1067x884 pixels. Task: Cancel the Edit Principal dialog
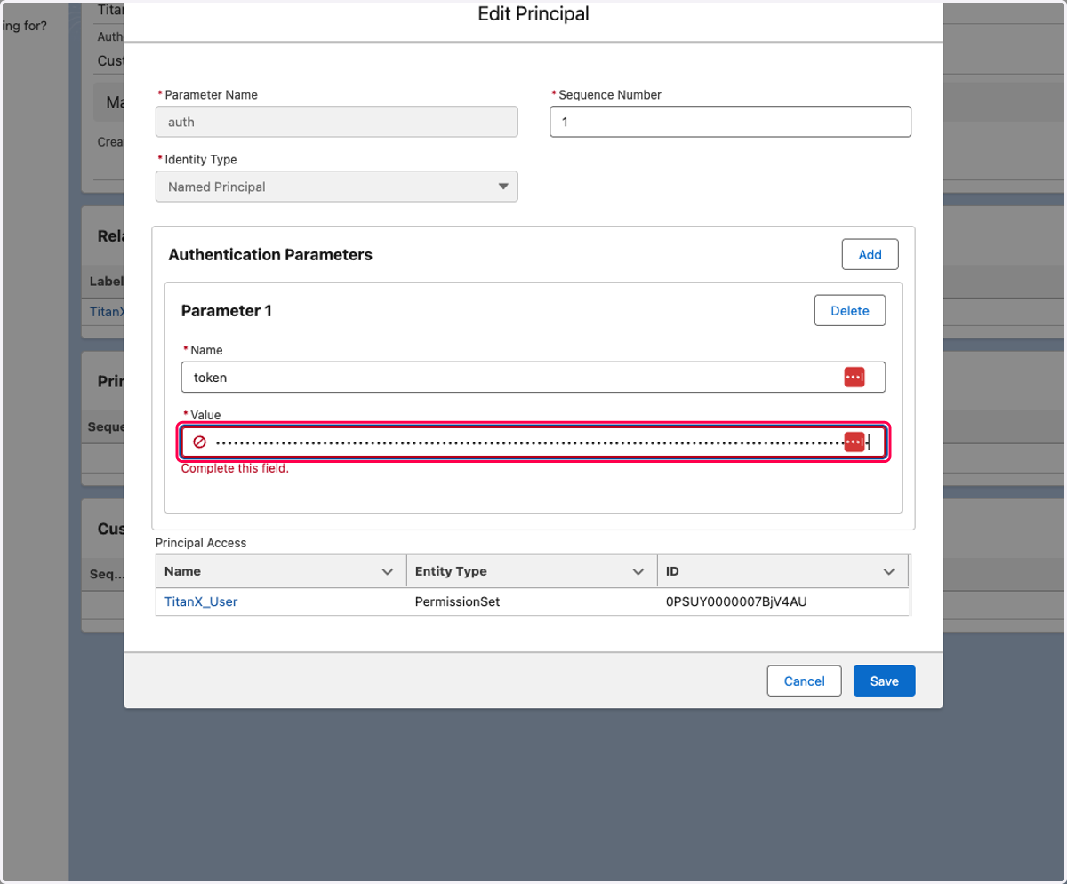click(804, 681)
